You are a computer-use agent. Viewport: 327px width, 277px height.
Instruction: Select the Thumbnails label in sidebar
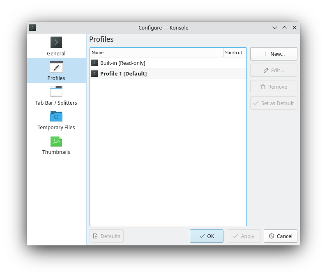[x=56, y=152]
